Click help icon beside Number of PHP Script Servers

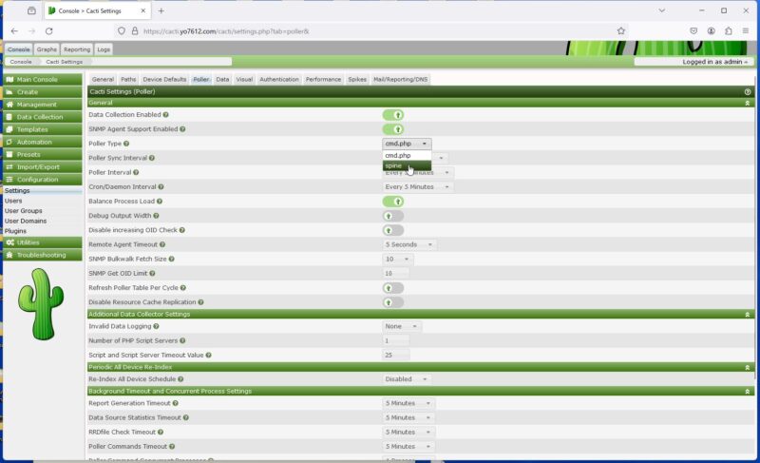(x=182, y=340)
